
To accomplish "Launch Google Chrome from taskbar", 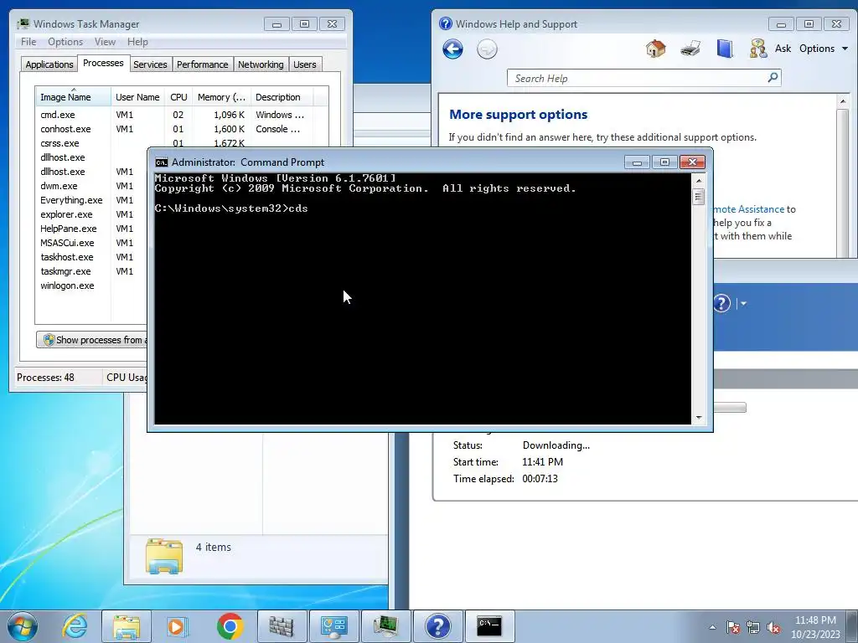I will (230, 626).
